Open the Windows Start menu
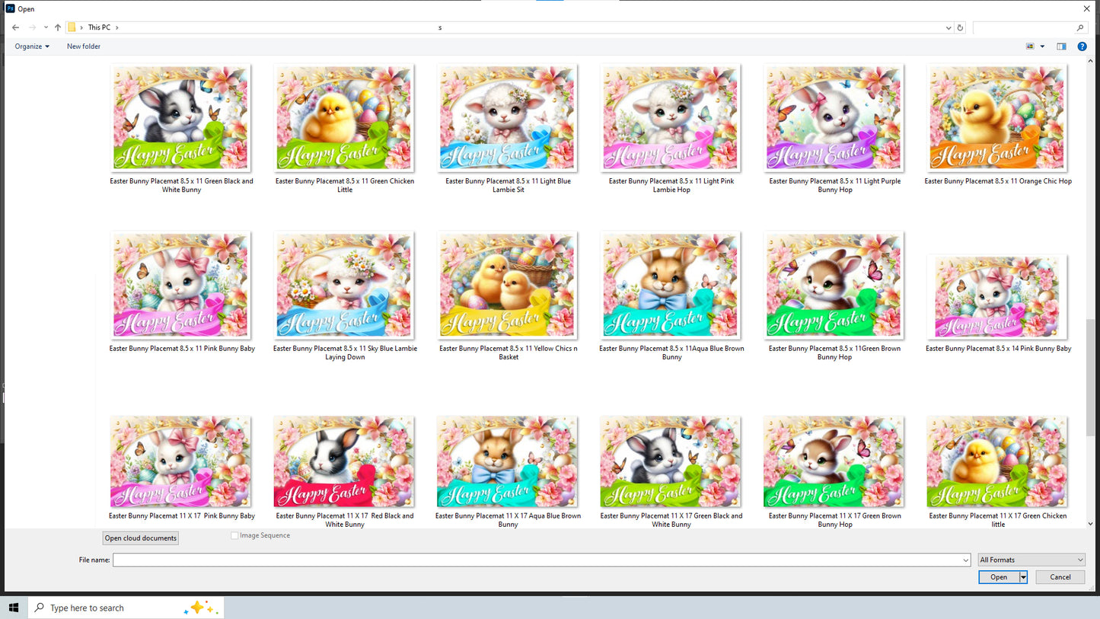This screenshot has height=619, width=1100. coord(14,608)
